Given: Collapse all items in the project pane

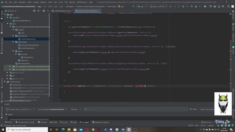Looking at the screenshot, I should point(39,11).
